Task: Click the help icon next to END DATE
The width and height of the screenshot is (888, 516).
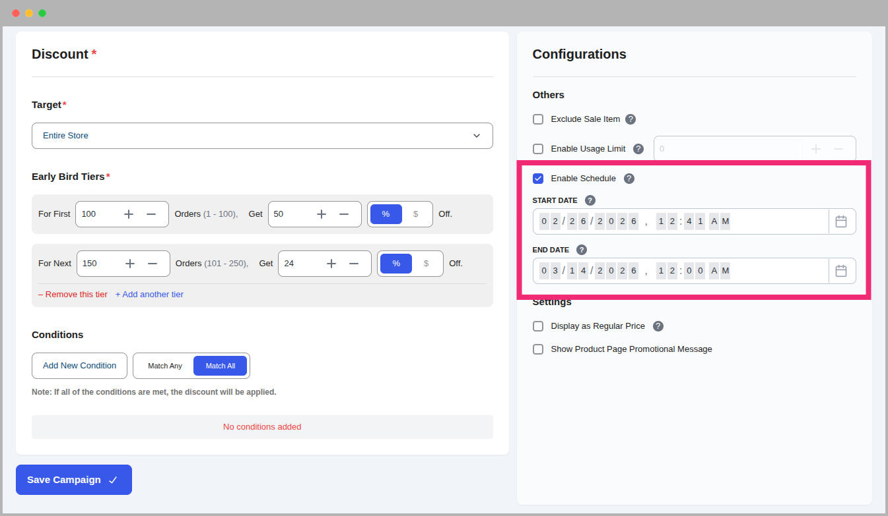Action: tap(581, 249)
